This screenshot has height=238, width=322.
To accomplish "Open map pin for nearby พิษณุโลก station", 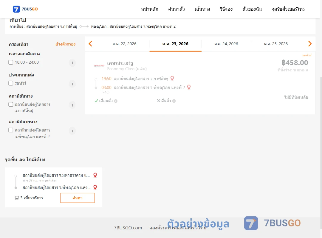I will 95,187.
